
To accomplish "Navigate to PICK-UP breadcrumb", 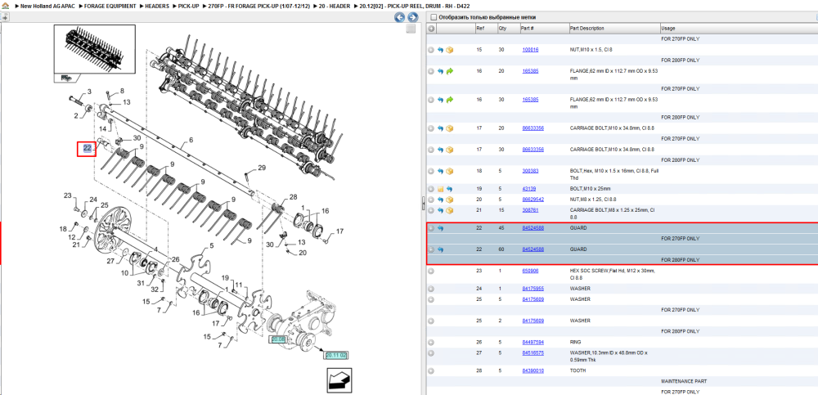I will click(x=188, y=6).
